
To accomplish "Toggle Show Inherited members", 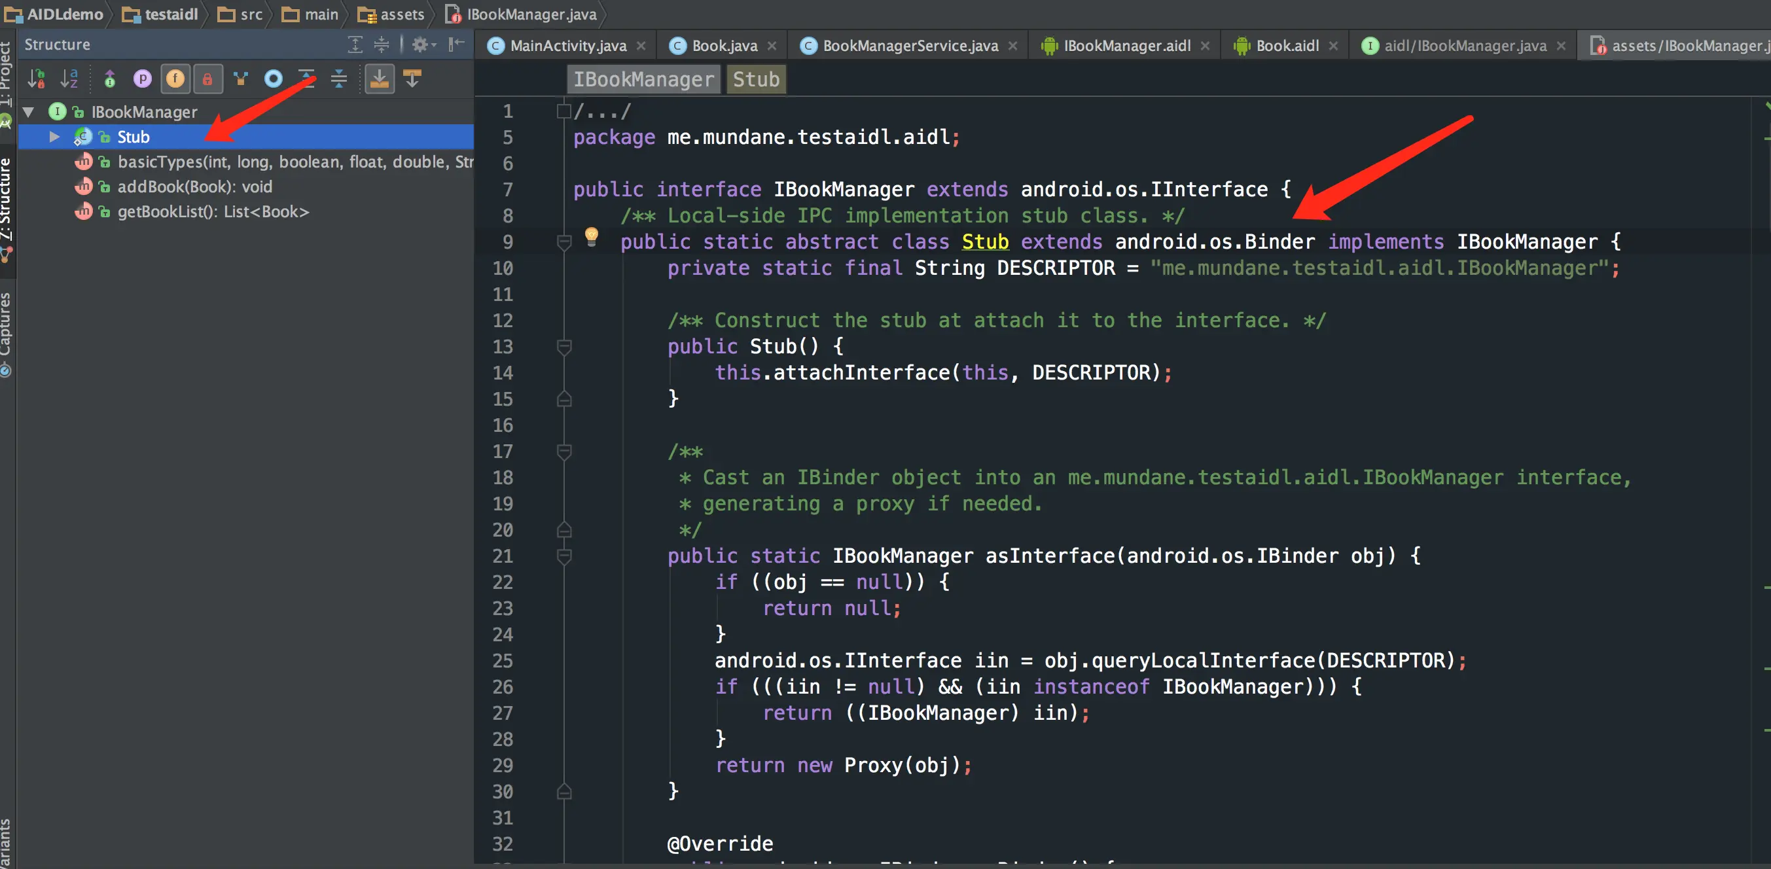I will [x=109, y=79].
